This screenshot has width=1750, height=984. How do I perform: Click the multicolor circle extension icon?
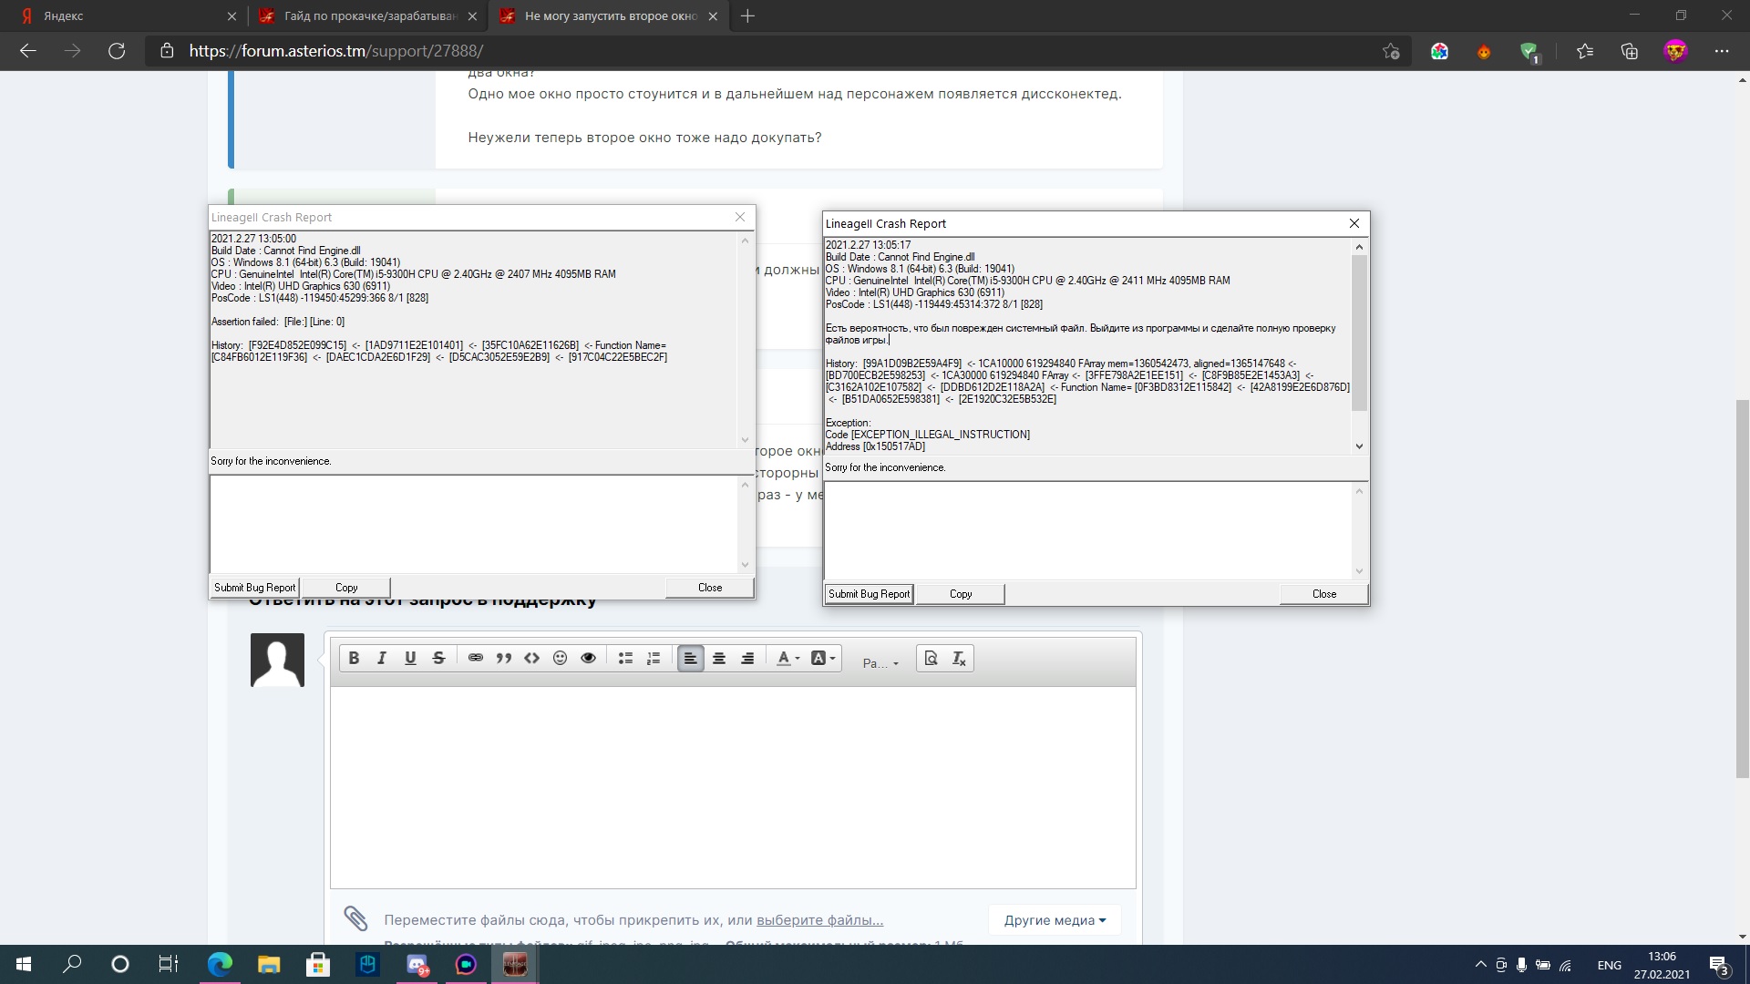[x=1439, y=52]
